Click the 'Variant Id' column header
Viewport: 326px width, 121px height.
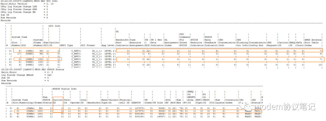click(x=113, y=101)
